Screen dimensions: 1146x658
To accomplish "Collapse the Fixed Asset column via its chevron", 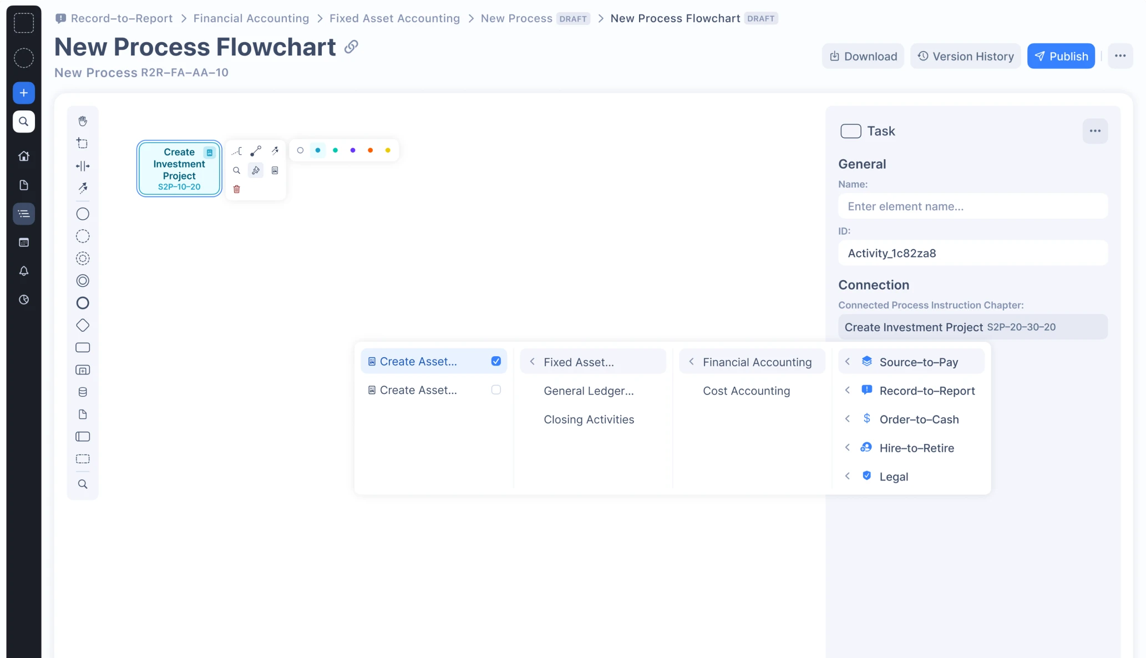I will coord(533,361).
